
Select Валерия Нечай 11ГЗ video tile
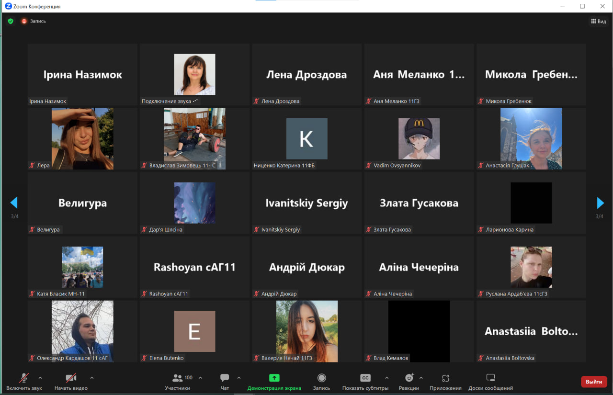(306, 331)
